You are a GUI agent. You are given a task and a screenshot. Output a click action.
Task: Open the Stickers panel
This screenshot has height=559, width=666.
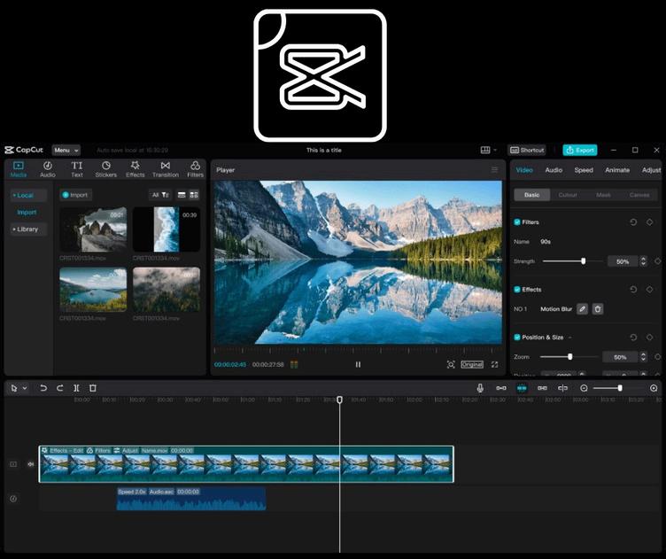click(x=105, y=168)
